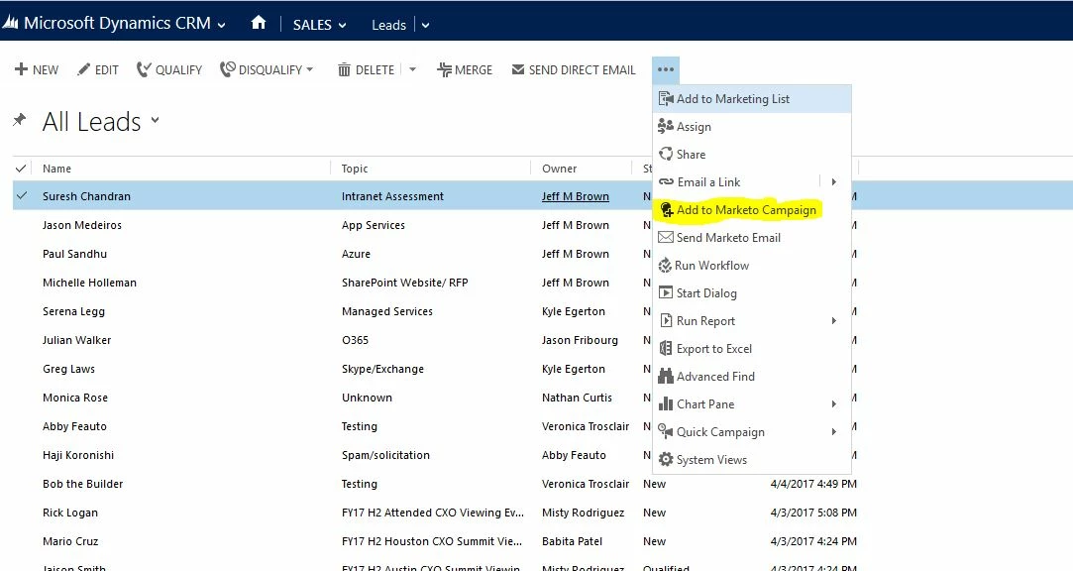This screenshot has height=571, width=1073.
Task: Sort by the Name column header
Action: [56, 169]
